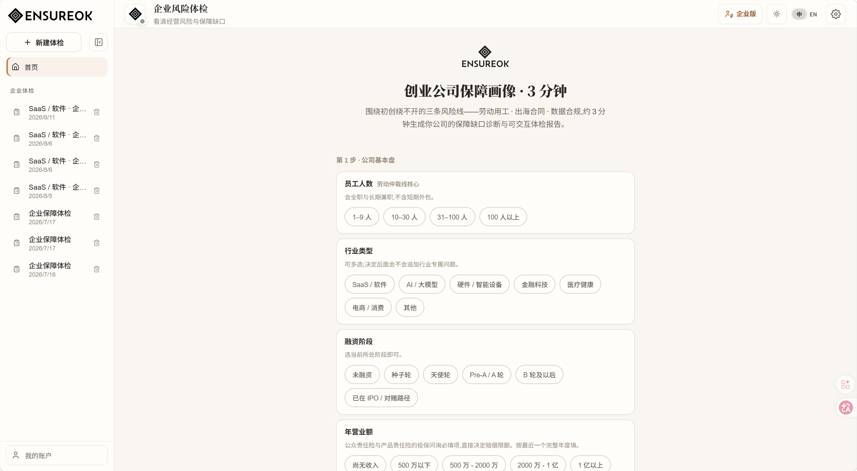Screen dimensions: 857x471
Task: Switch language to EN
Action: pyautogui.click(x=813, y=14)
